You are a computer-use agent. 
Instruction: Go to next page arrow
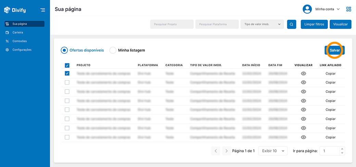(x=227, y=151)
